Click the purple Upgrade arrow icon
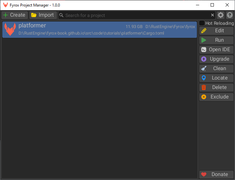 [x=204, y=59]
